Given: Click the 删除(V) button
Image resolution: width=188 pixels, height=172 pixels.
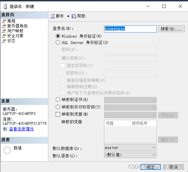Looking at the screenshot, I should [168, 140].
